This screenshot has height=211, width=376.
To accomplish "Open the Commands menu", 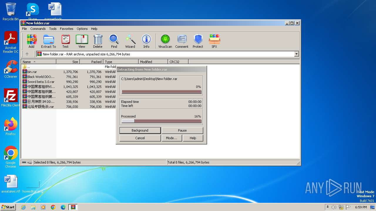I will [x=38, y=29].
